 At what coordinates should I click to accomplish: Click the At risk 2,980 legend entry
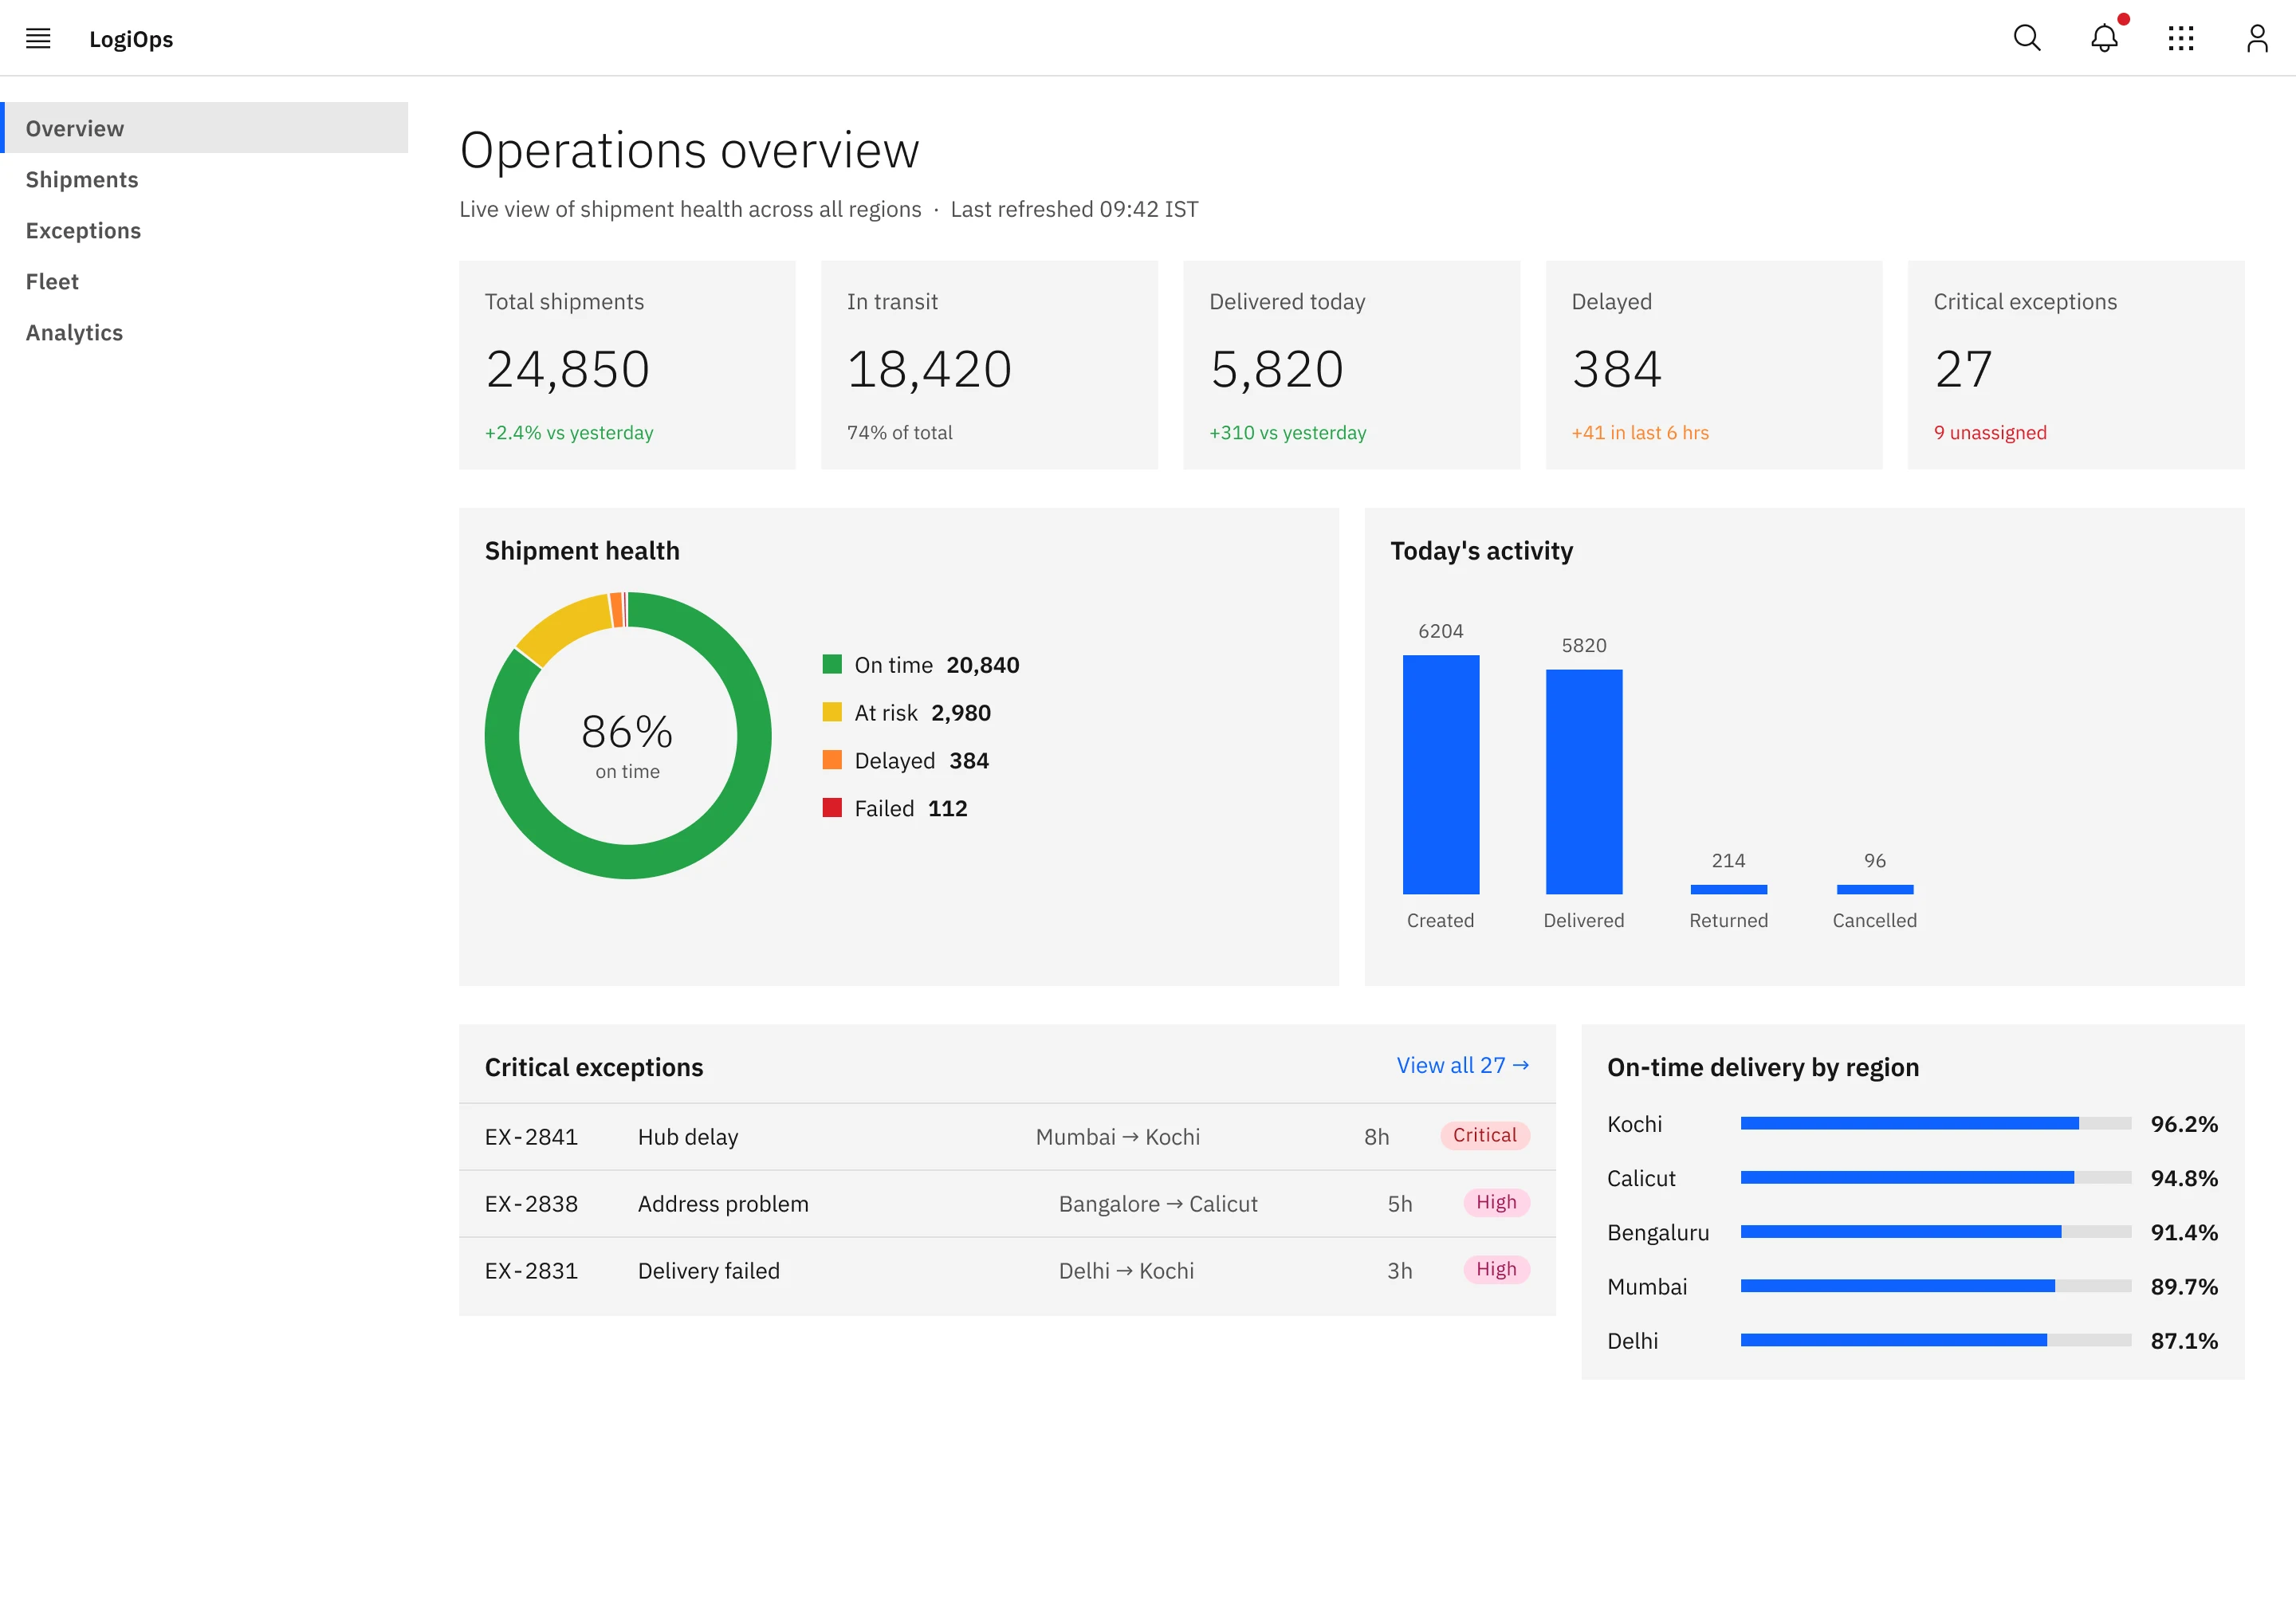(906, 713)
